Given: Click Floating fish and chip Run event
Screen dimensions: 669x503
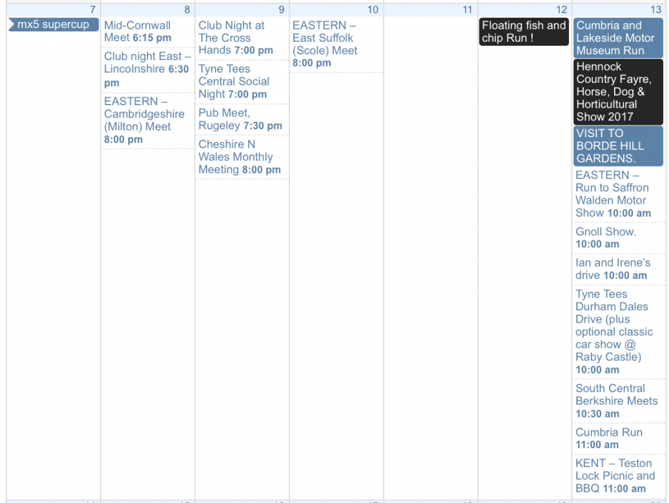Looking at the screenshot, I should click(x=524, y=31).
